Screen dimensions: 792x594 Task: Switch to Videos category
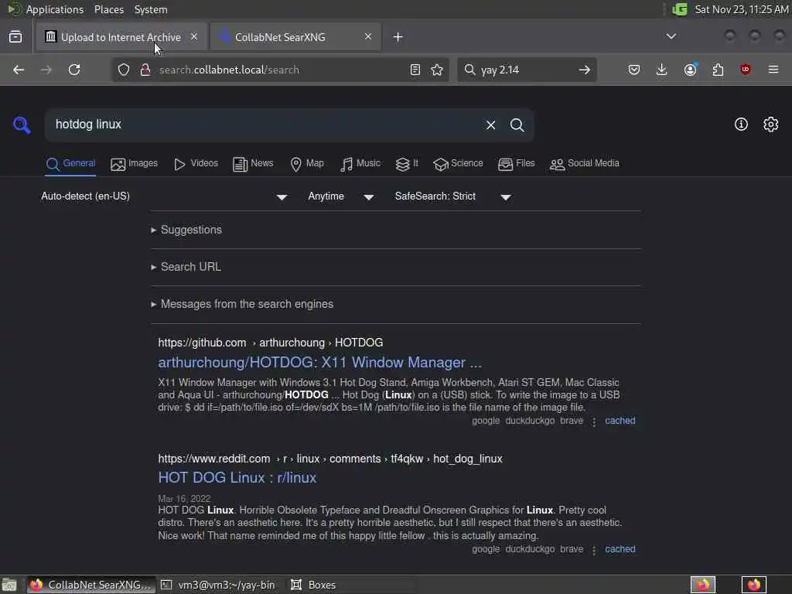point(196,164)
